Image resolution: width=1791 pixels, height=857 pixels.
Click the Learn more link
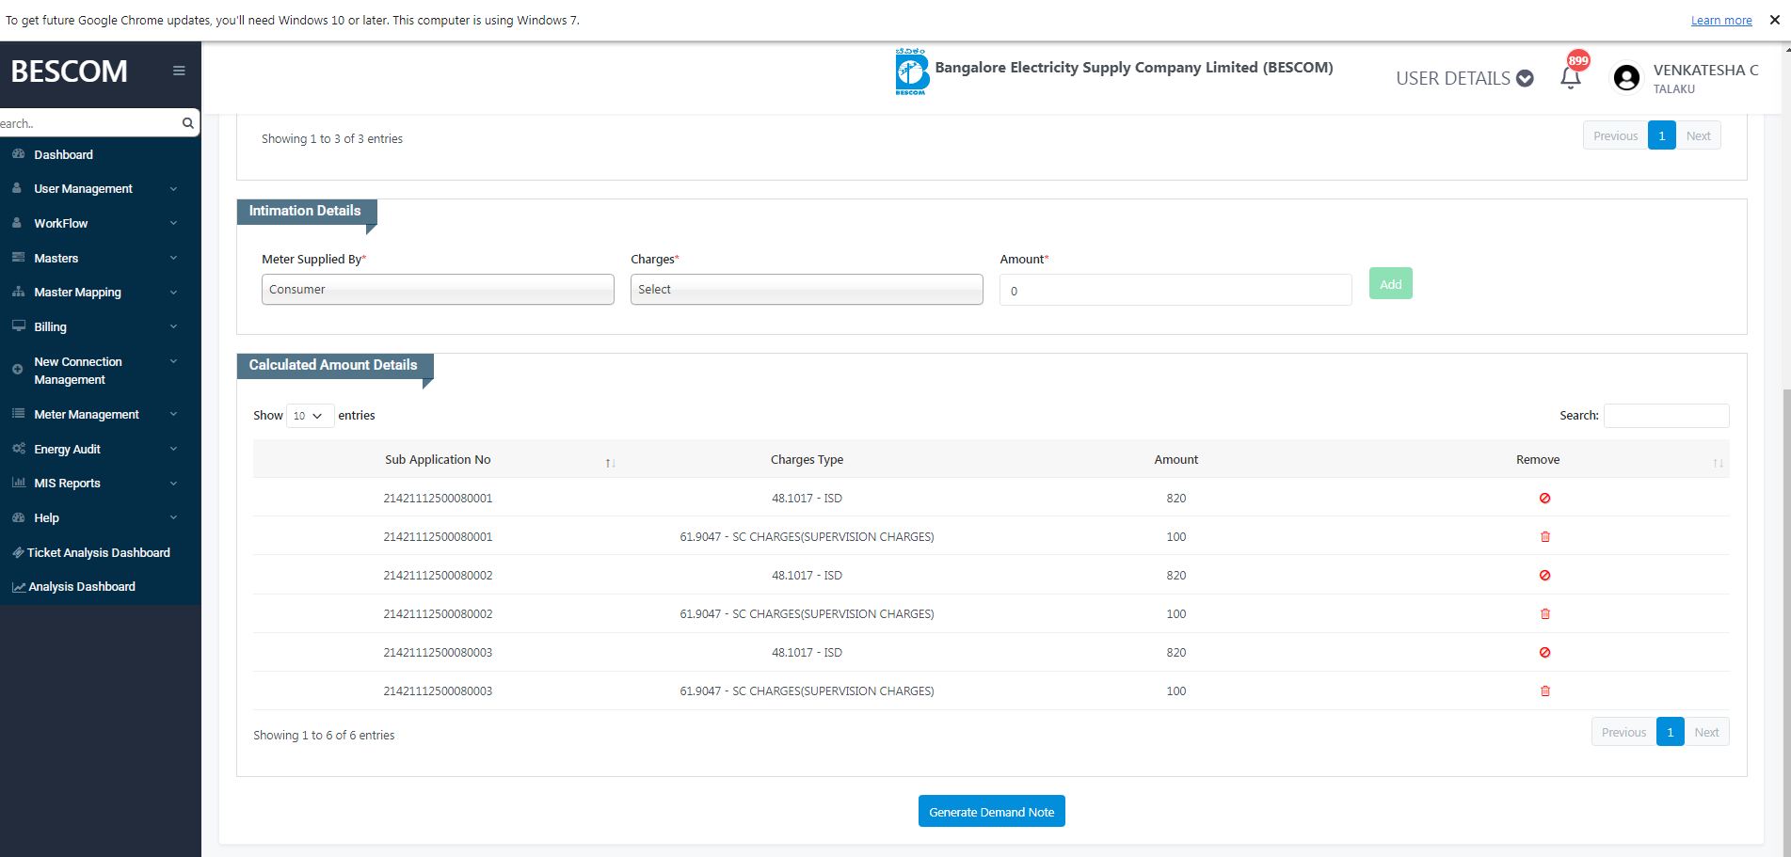[1720, 21]
